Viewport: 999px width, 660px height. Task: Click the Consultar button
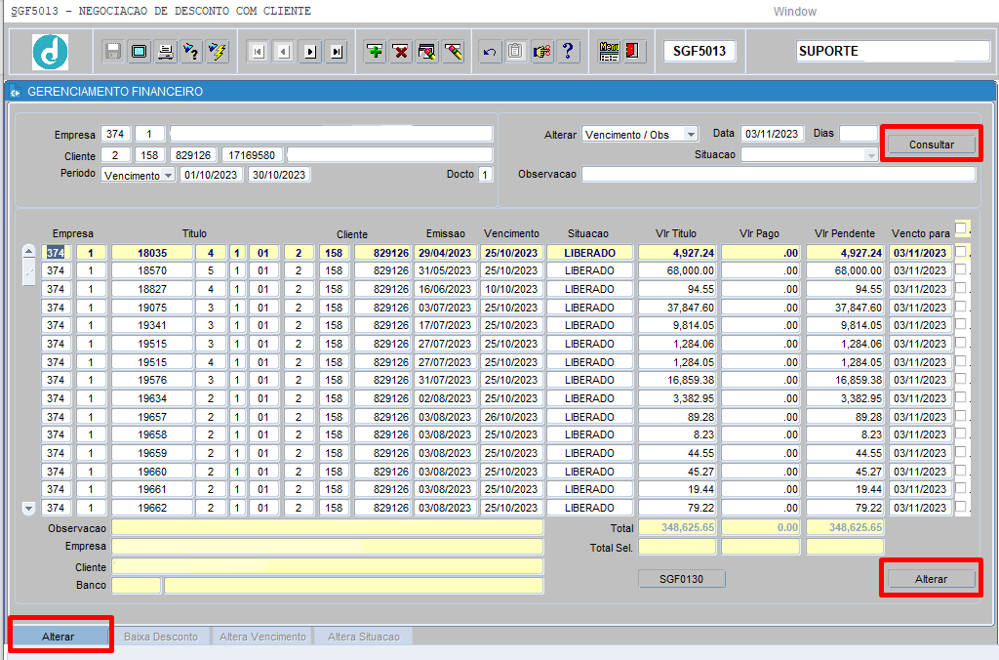coord(931,144)
